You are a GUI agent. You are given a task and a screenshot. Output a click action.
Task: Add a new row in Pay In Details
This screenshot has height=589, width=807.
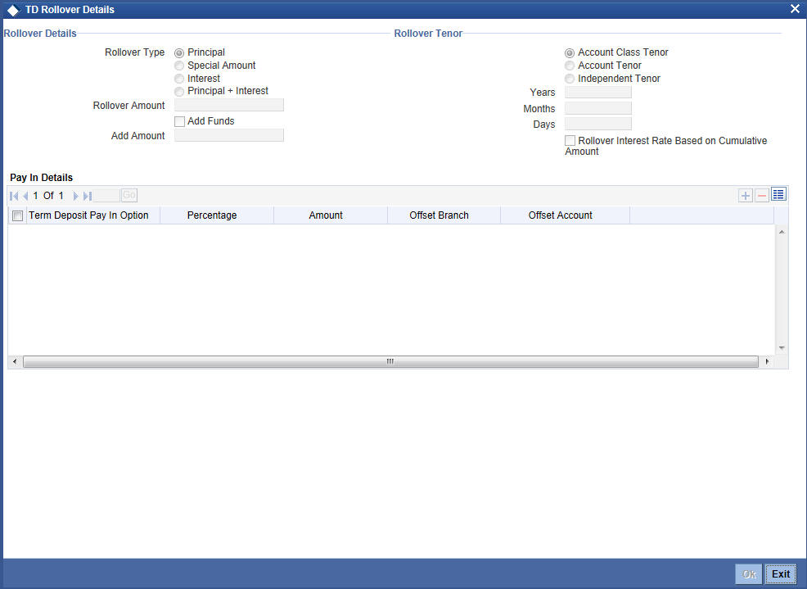(746, 195)
